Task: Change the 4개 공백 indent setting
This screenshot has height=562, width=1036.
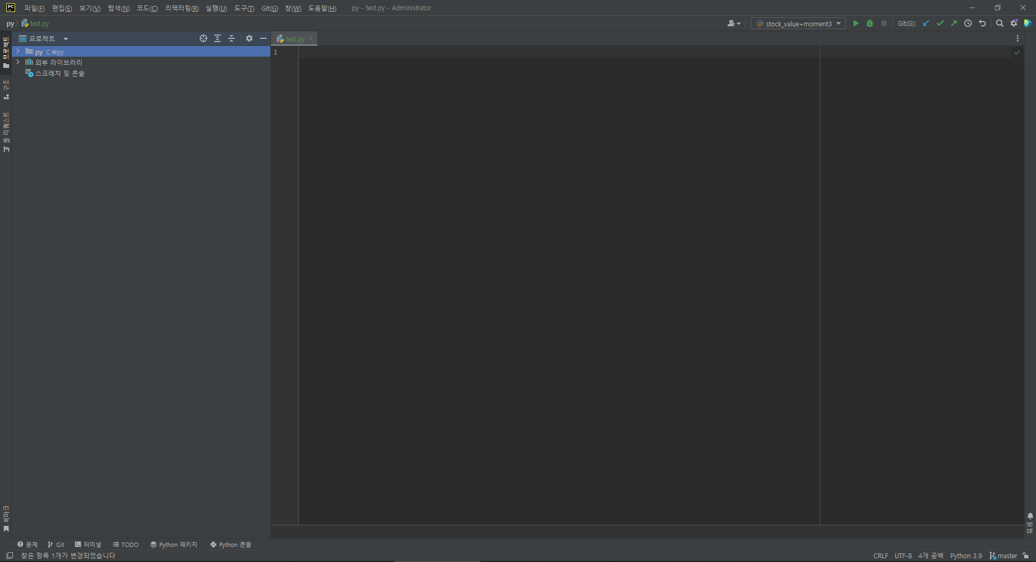Action: tap(931, 556)
